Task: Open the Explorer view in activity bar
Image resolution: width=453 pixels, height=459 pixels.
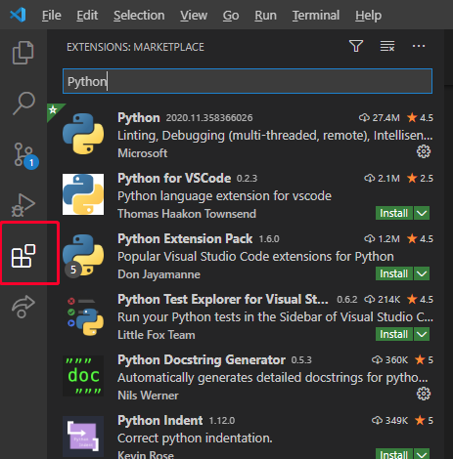Action: (x=23, y=53)
